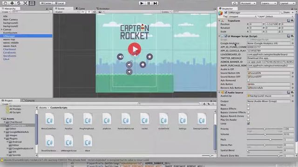
Task: Toggle 2D scene mode button
Action: click(82, 12)
